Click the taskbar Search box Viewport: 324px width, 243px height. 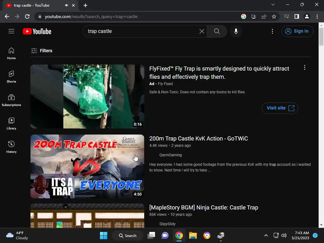pos(128,235)
